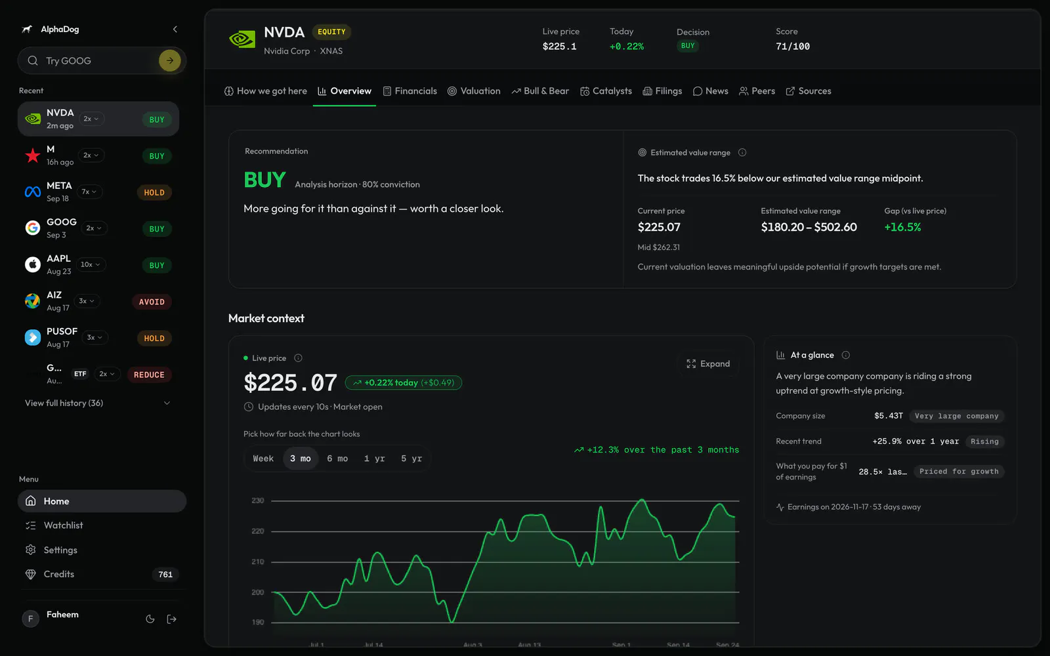This screenshot has width=1050, height=656.
Task: Open AAPL 10x versions dropdown
Action: click(91, 264)
